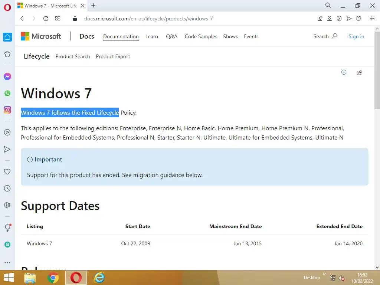
Task: Open the Windows Start button
Action: (9, 278)
